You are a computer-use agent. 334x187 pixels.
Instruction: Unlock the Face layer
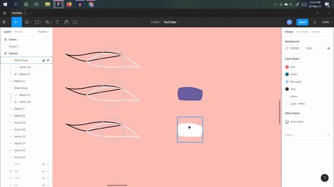pos(43,178)
